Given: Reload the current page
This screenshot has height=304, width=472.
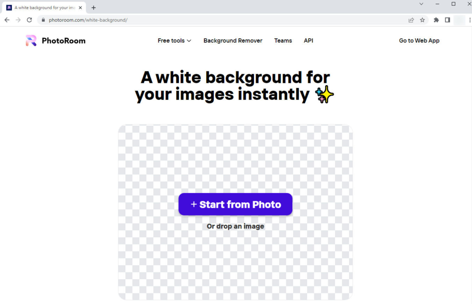Looking at the screenshot, I should pos(29,20).
